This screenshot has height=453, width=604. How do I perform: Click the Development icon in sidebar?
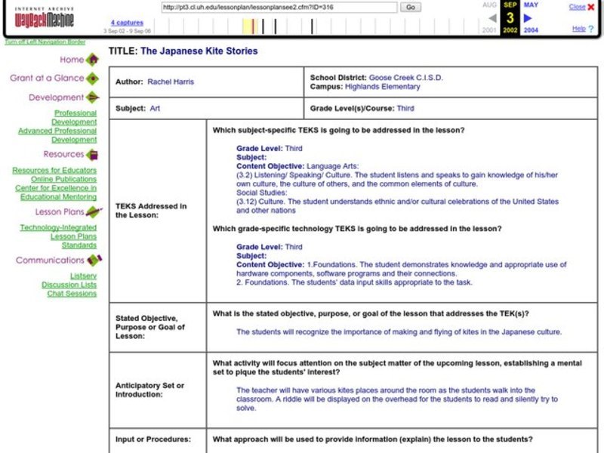click(x=92, y=97)
